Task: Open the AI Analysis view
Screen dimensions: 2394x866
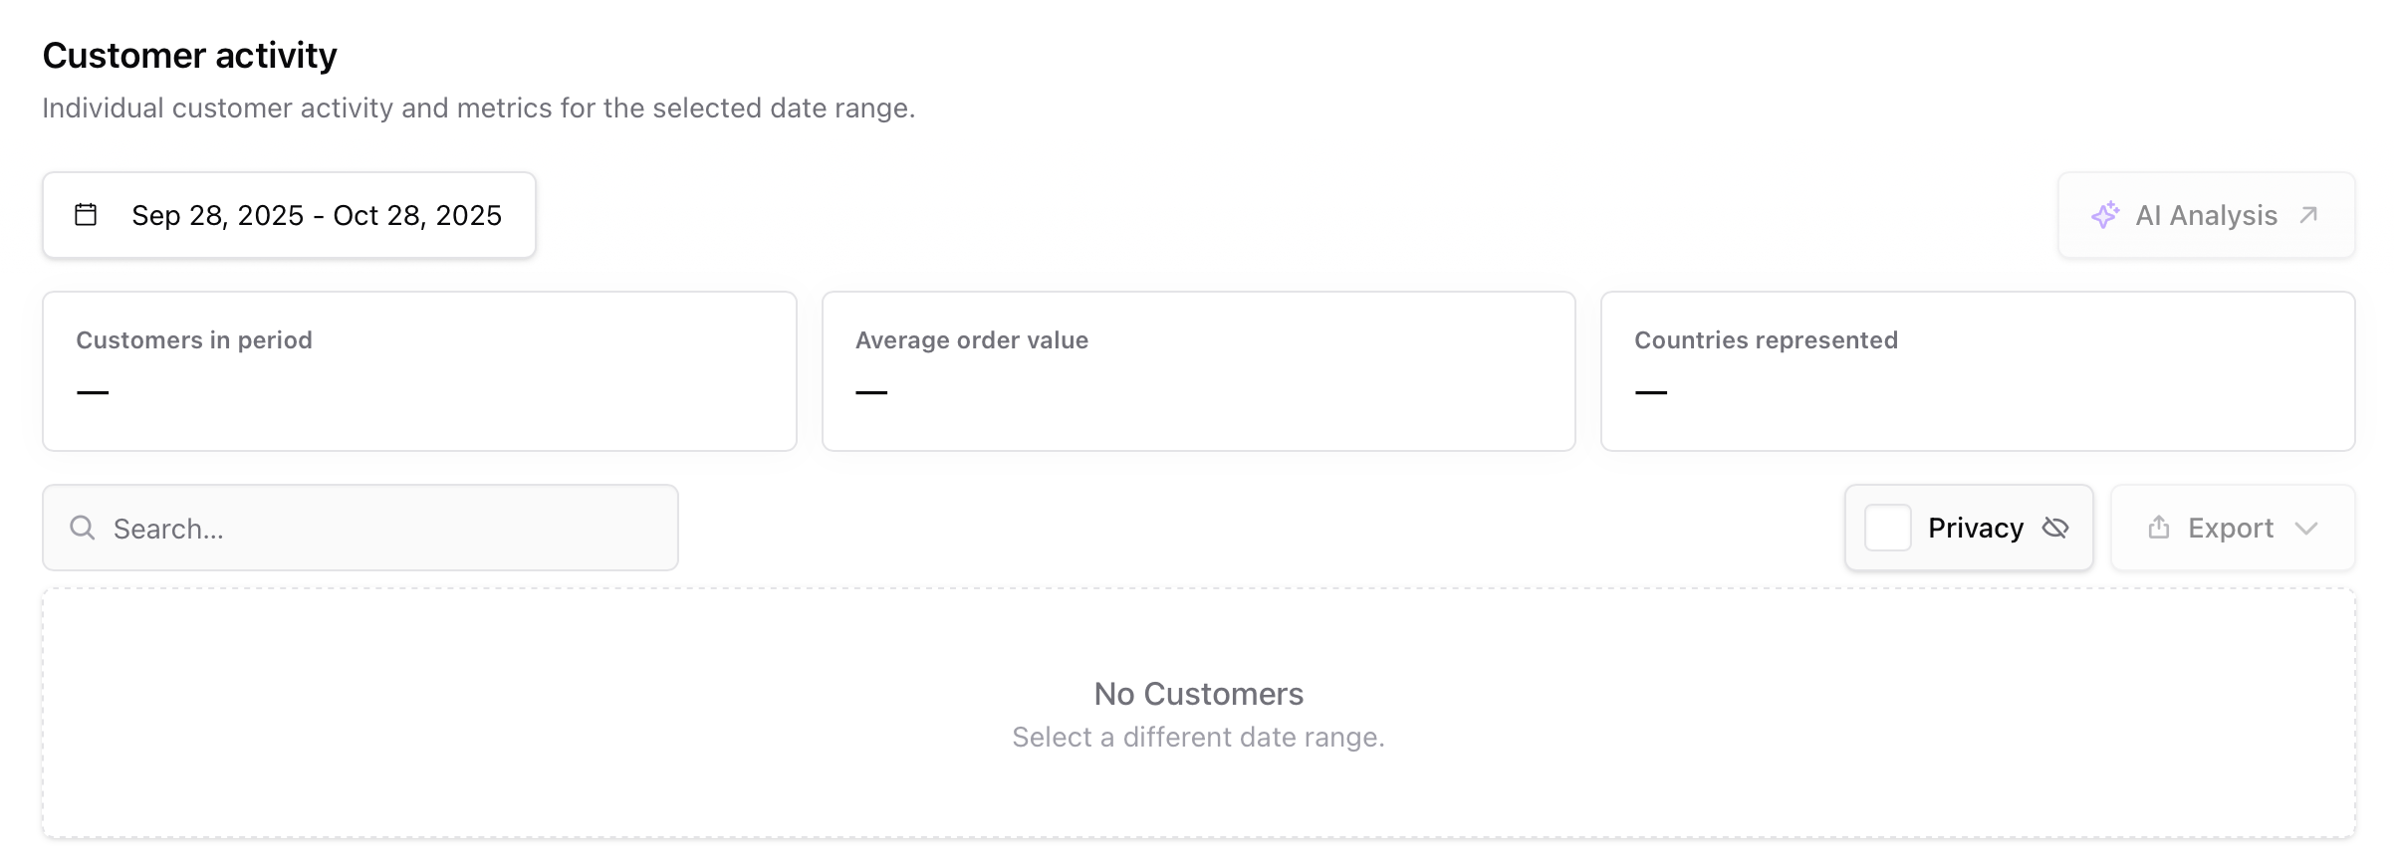Action: (x=2205, y=214)
